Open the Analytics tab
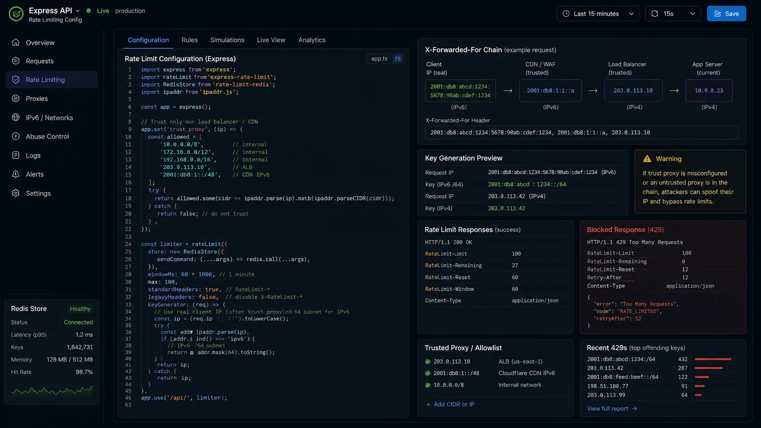Screen dimensions: 761x428 click(312, 40)
